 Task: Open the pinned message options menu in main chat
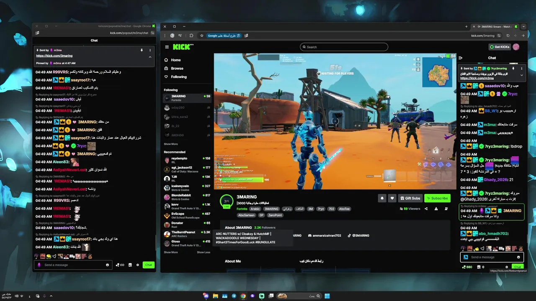[x=522, y=68]
